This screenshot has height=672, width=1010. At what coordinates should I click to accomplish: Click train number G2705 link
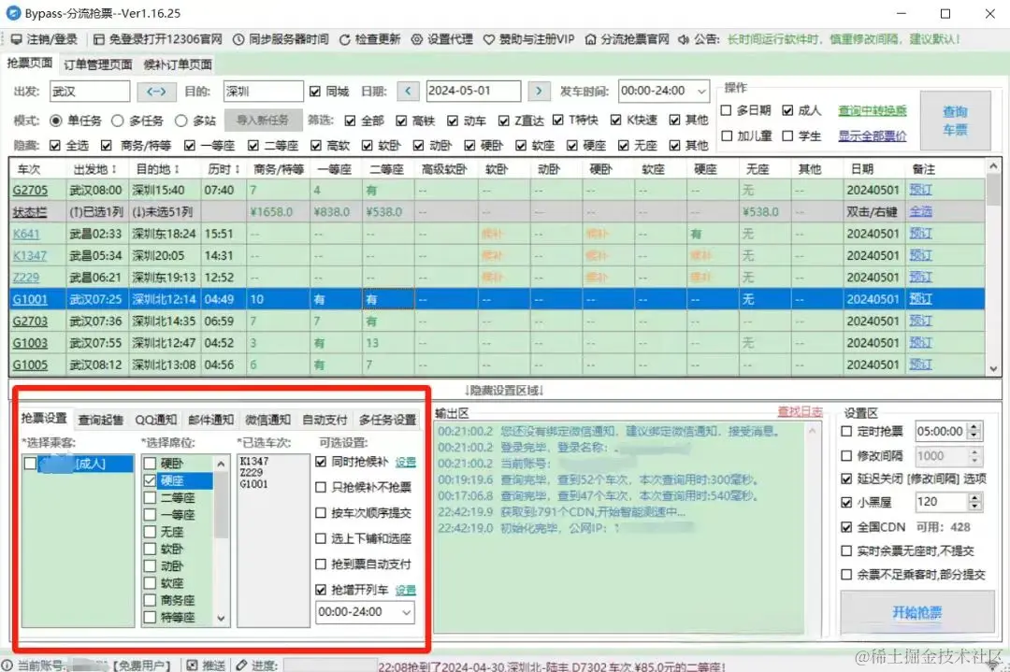pos(30,191)
